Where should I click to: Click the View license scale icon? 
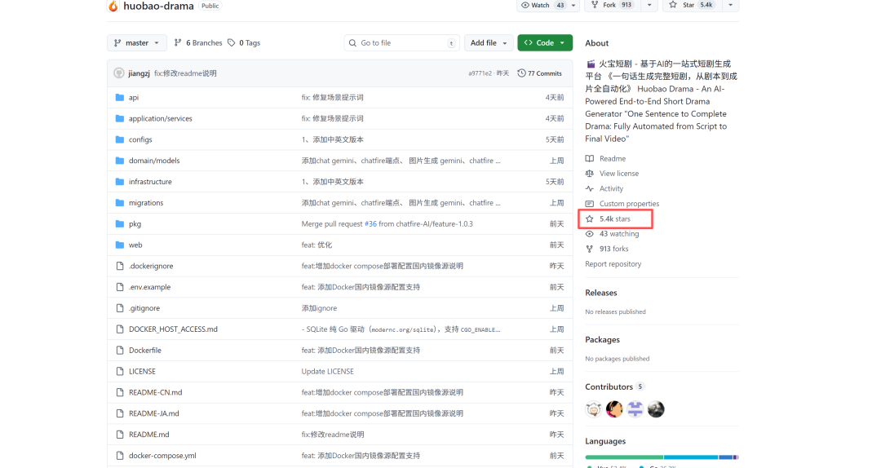pyautogui.click(x=590, y=174)
